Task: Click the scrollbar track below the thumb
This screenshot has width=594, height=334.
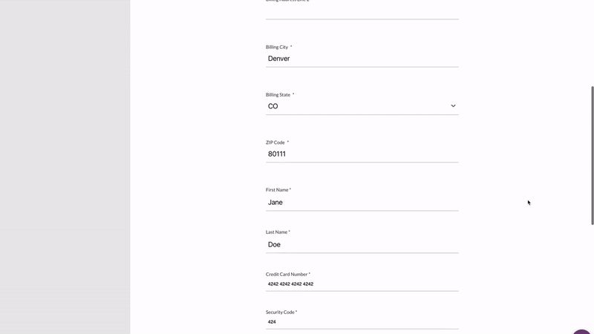Action: 592,275
